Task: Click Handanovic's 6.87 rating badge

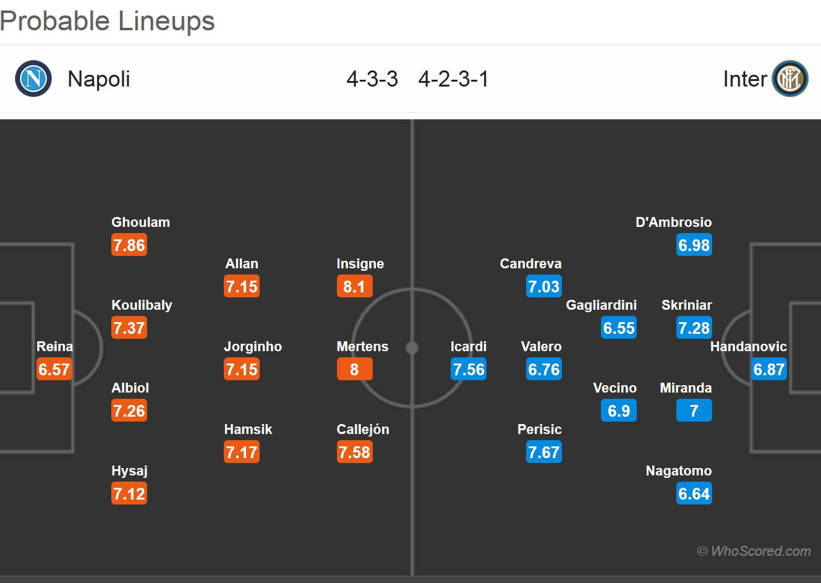Action: (x=769, y=370)
